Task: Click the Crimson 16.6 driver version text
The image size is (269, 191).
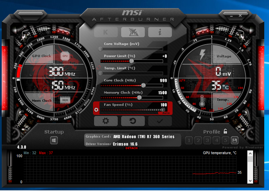Action: point(125,144)
